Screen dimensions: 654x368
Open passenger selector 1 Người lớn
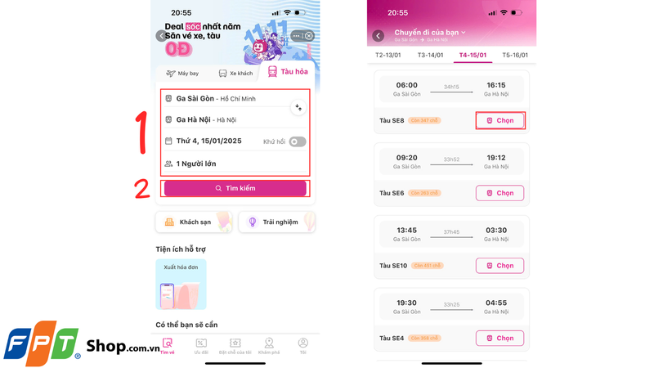pyautogui.click(x=235, y=164)
